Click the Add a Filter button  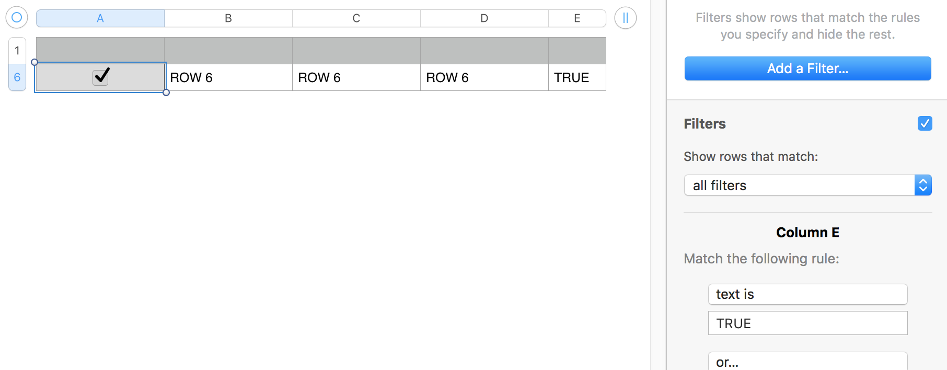pos(807,68)
